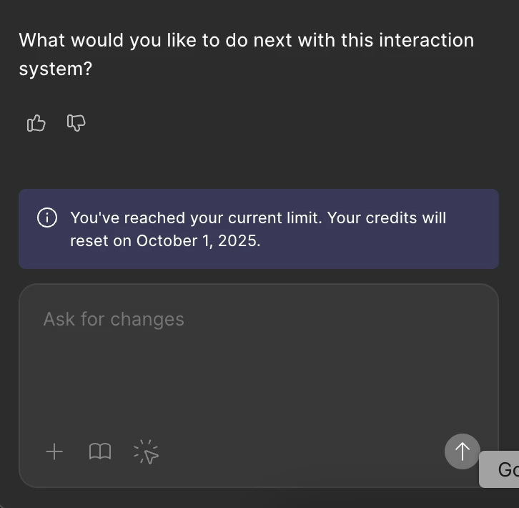Viewport: 519px width, 508px height.
Task: Select the "What would you like to do" message
Action: pyautogui.click(x=247, y=54)
